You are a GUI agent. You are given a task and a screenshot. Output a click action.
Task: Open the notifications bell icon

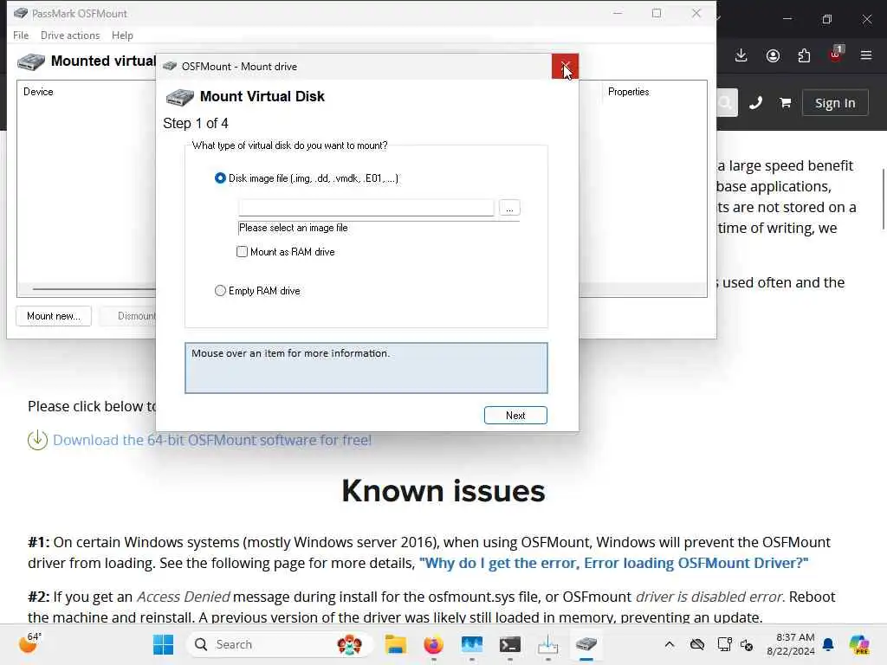(828, 644)
